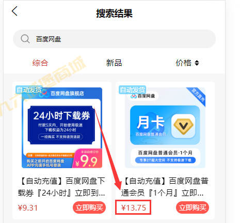Select the 综合 sort tab
Viewport: 240px width, 223px height.
pyautogui.click(x=40, y=63)
